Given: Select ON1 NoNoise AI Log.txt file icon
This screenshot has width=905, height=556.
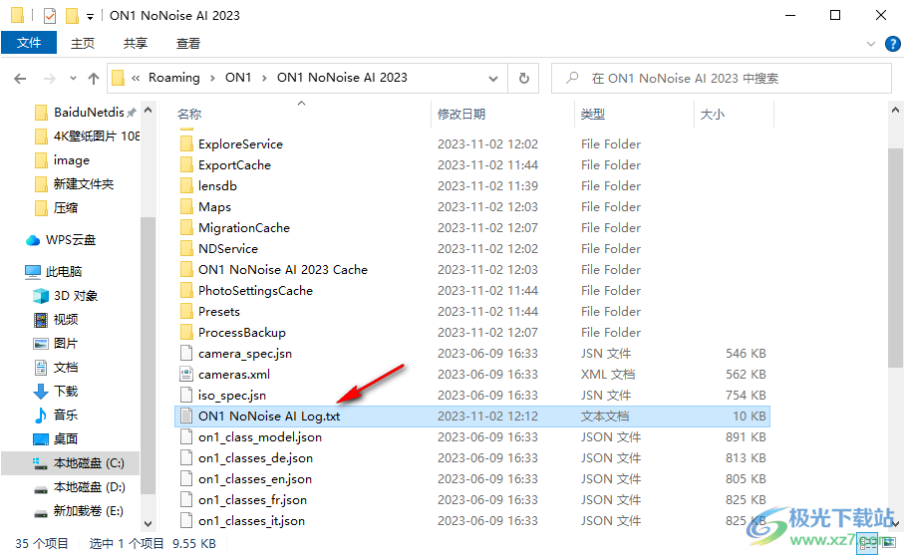Looking at the screenshot, I should click(x=186, y=416).
